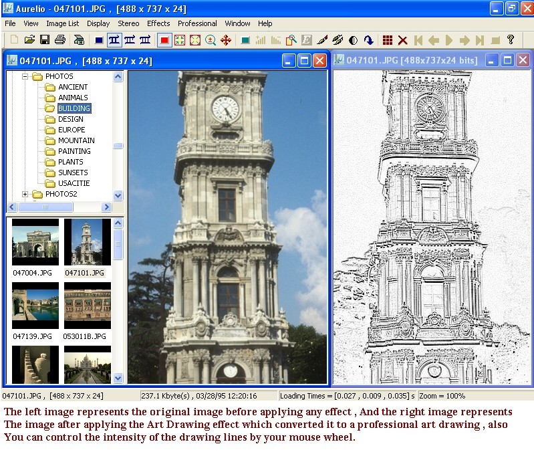Open the Professional menu

tap(197, 23)
